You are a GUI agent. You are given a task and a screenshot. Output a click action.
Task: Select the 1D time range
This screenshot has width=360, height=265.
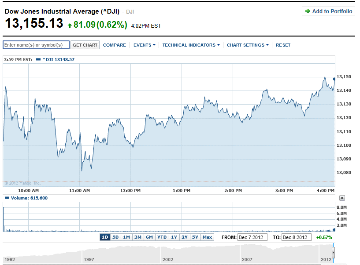[x=105, y=237]
